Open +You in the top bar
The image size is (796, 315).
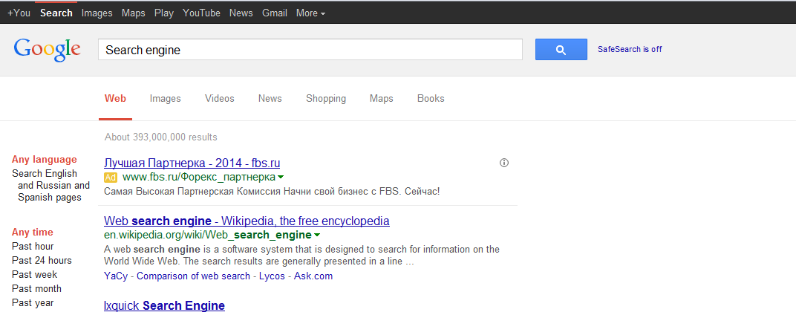(19, 13)
